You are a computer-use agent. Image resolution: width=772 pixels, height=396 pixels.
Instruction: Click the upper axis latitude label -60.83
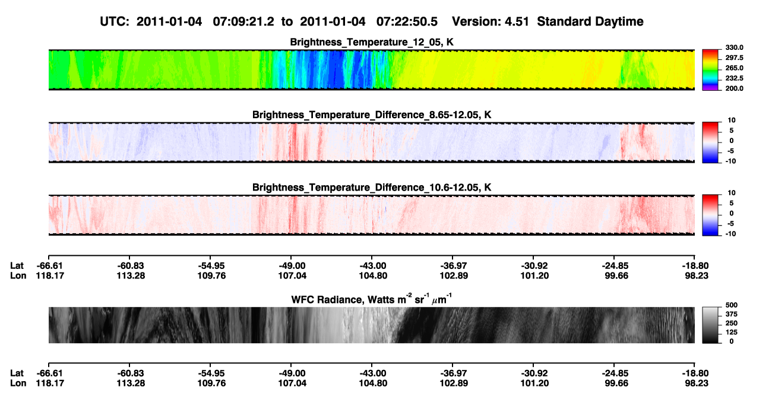[x=129, y=265]
